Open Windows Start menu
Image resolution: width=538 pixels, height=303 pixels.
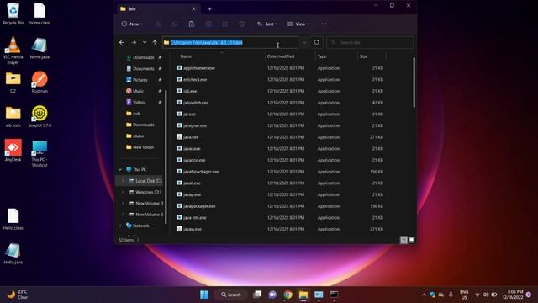pyautogui.click(x=204, y=295)
